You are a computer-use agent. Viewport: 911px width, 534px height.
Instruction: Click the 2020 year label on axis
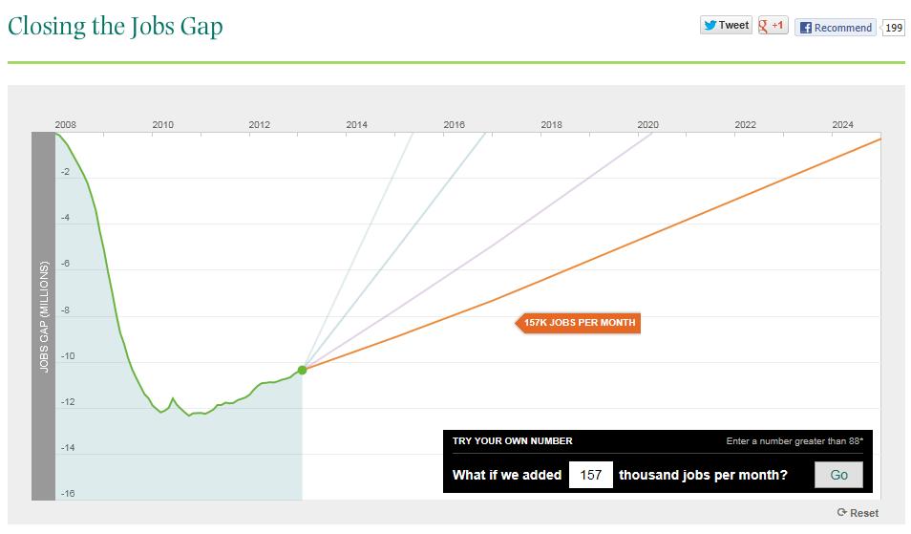pyautogui.click(x=647, y=125)
